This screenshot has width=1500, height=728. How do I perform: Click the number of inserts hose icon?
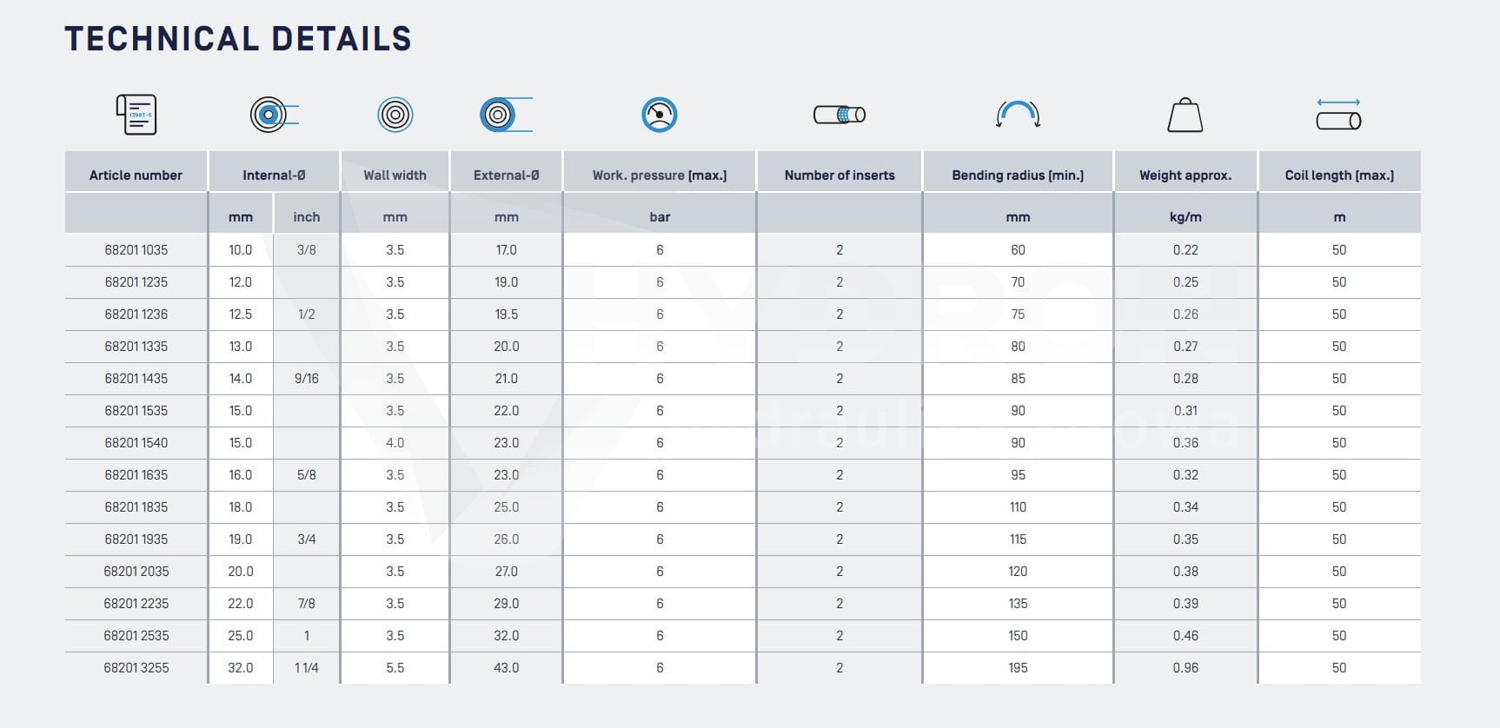pos(840,115)
